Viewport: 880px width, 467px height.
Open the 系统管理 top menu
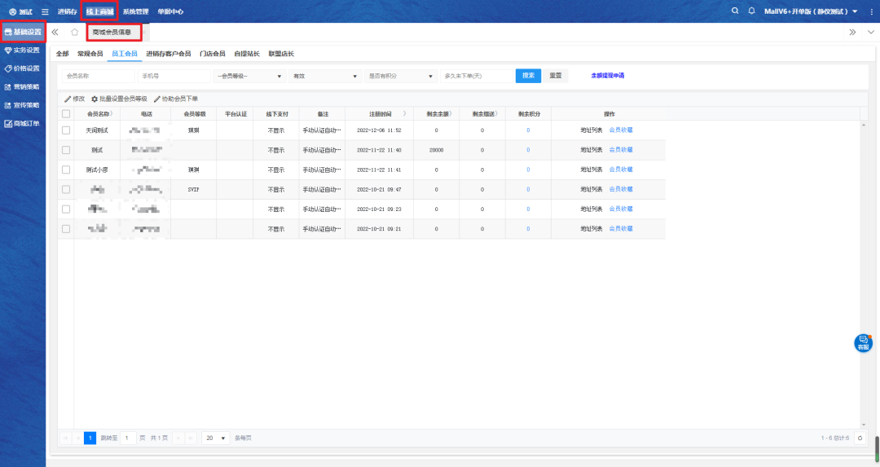pos(135,11)
